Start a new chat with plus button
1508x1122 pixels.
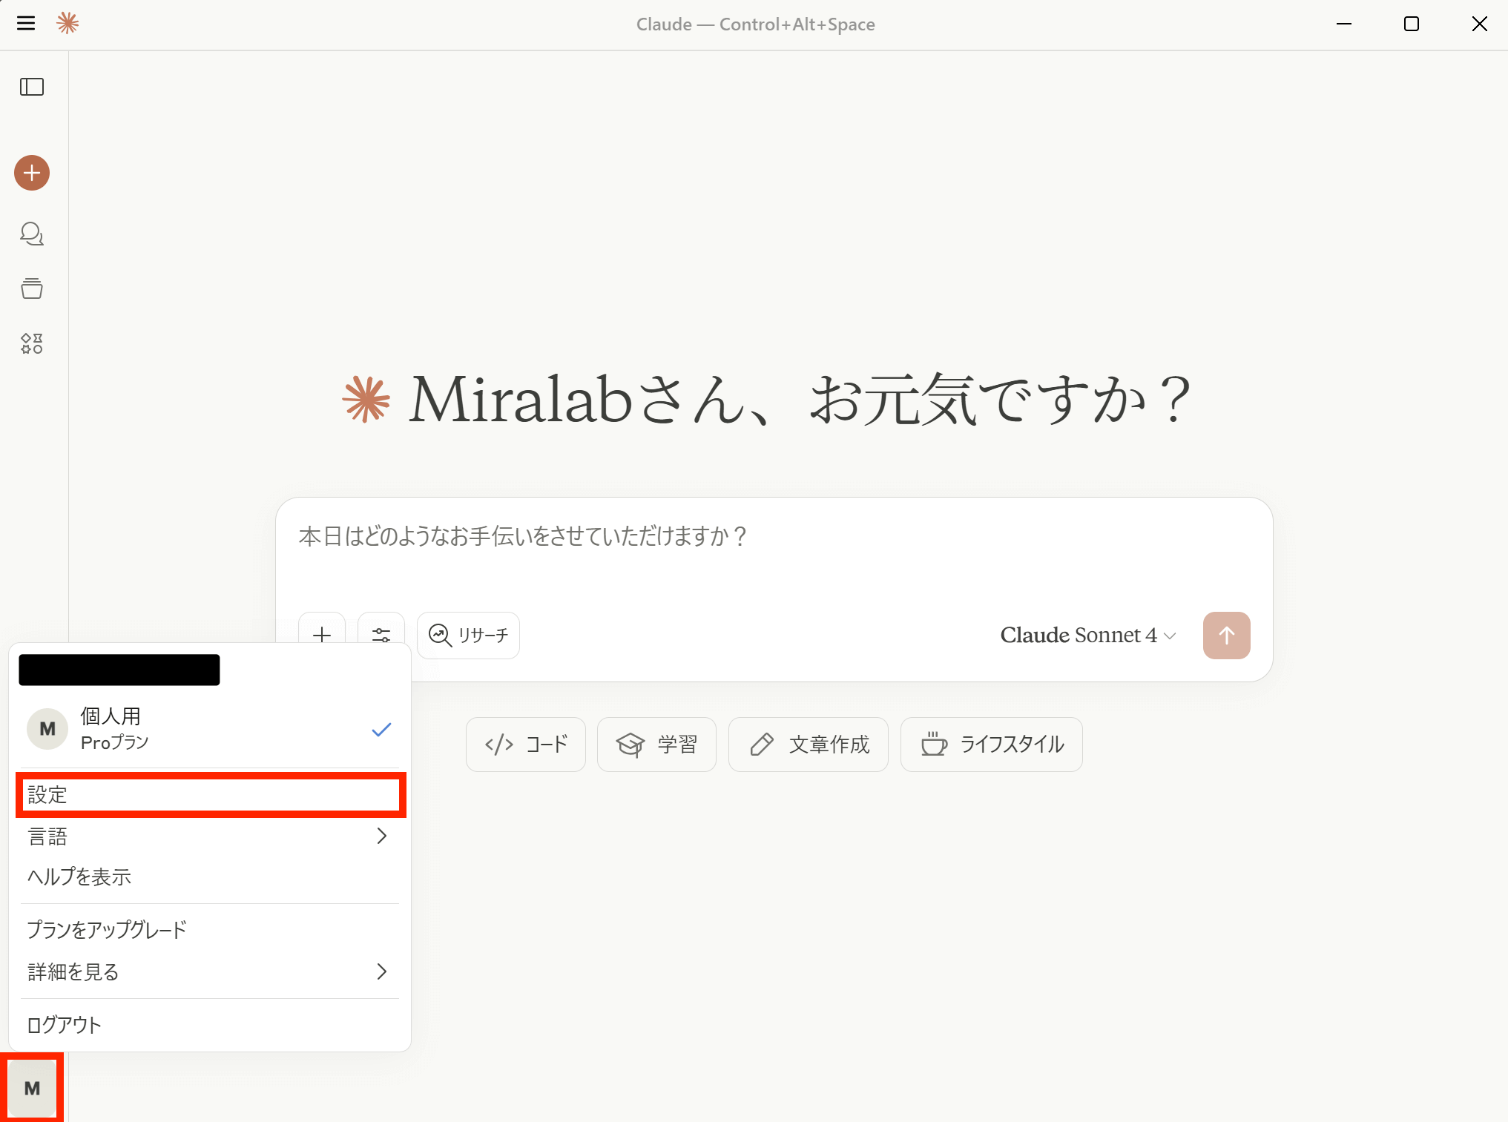click(32, 173)
